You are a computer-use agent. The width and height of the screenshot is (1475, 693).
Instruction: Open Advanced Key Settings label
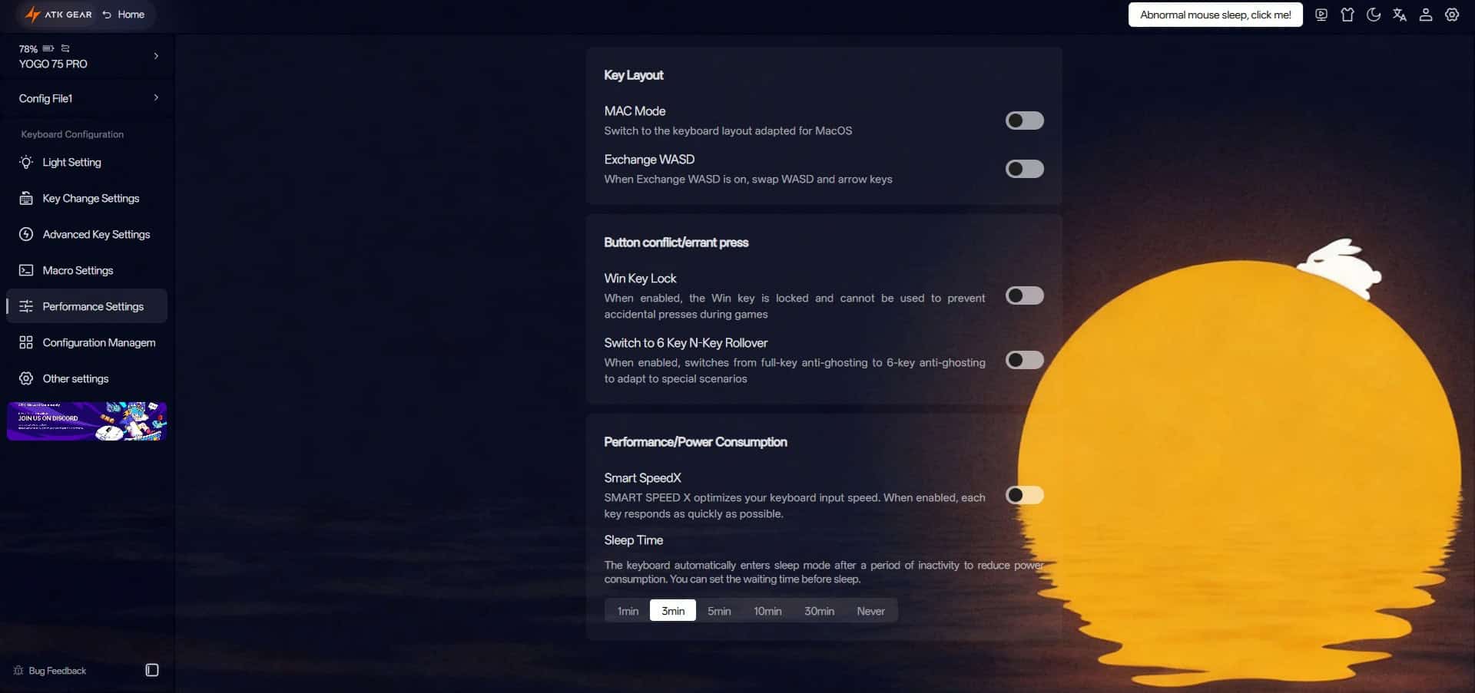(96, 235)
